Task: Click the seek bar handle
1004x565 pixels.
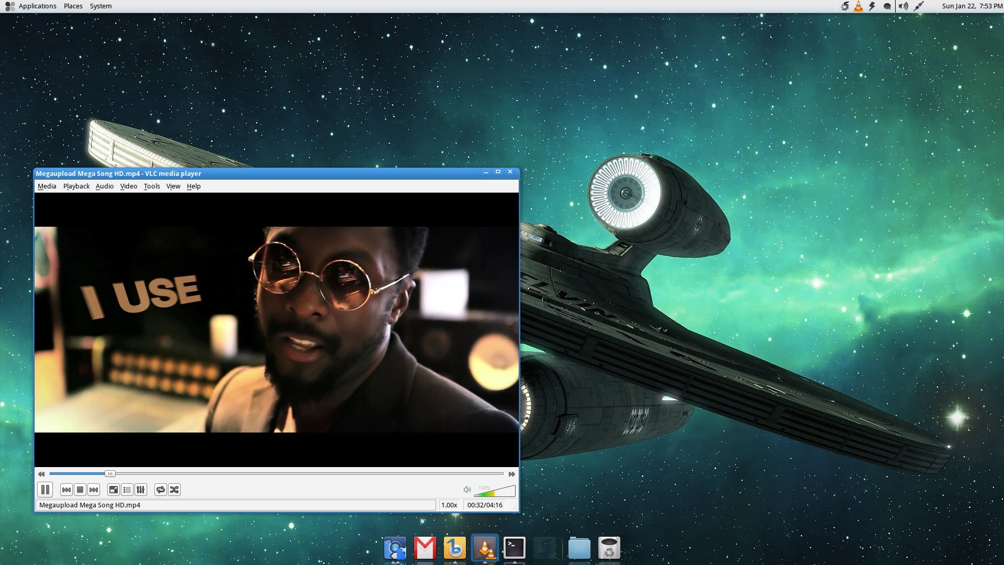Action: (109, 473)
